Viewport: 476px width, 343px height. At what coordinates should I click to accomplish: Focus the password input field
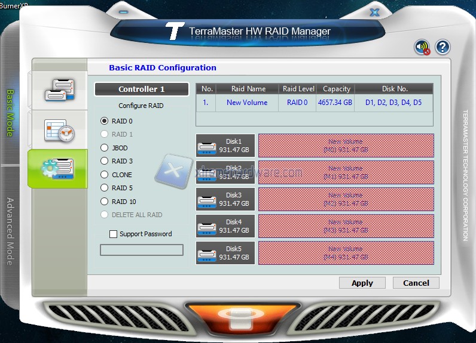pos(141,250)
